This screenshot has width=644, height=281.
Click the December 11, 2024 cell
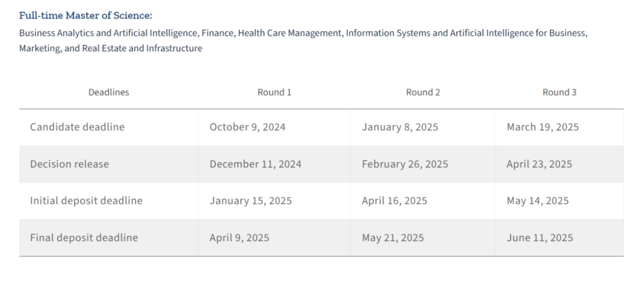point(255,164)
